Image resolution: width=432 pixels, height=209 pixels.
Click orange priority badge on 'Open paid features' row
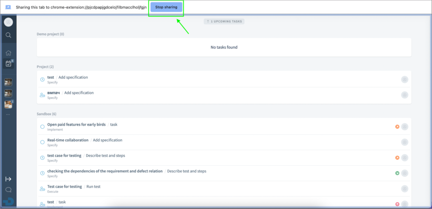click(x=397, y=127)
